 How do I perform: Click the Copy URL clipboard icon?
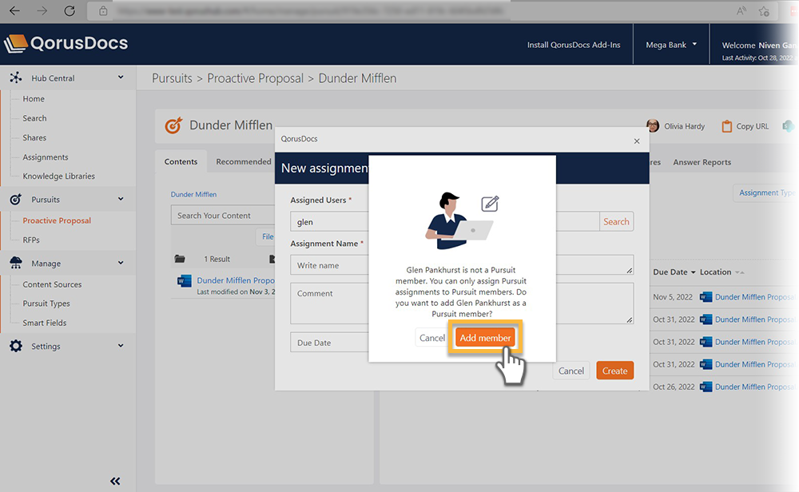coord(726,126)
